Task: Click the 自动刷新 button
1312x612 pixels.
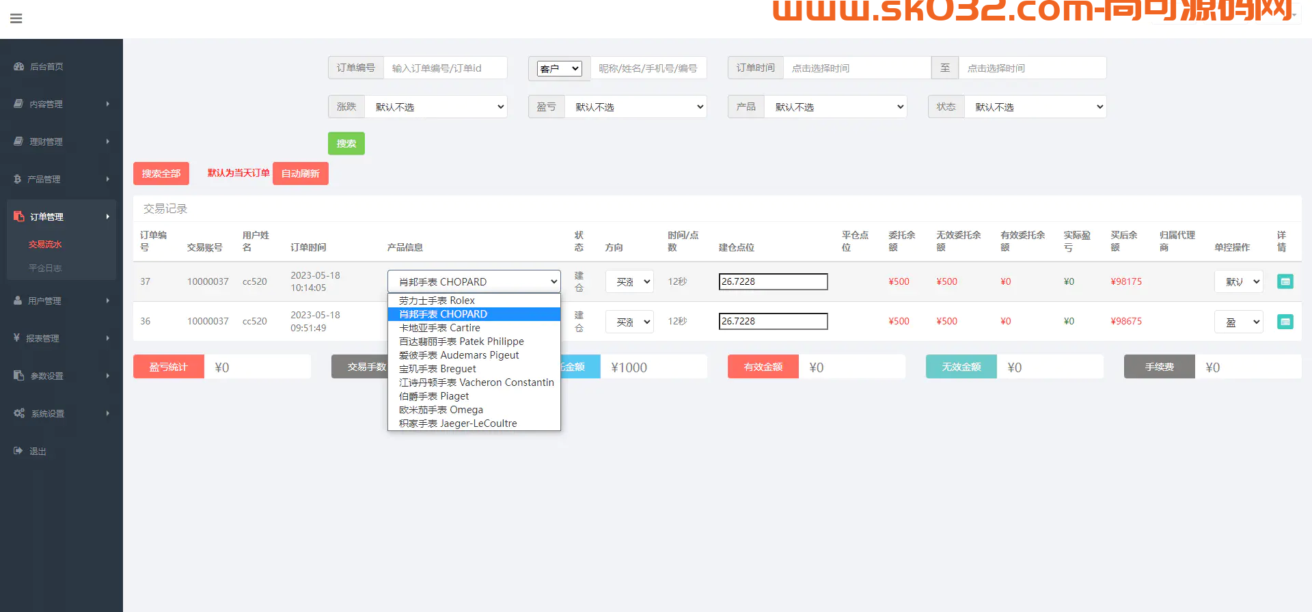Action: (301, 173)
